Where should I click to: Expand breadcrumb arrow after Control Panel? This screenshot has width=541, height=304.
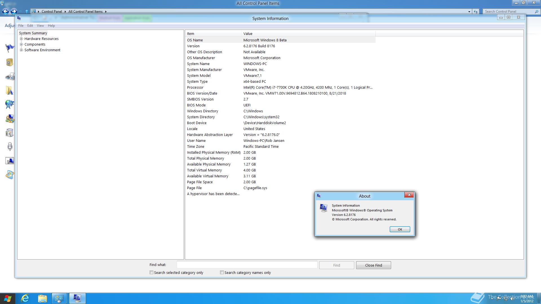click(65, 12)
